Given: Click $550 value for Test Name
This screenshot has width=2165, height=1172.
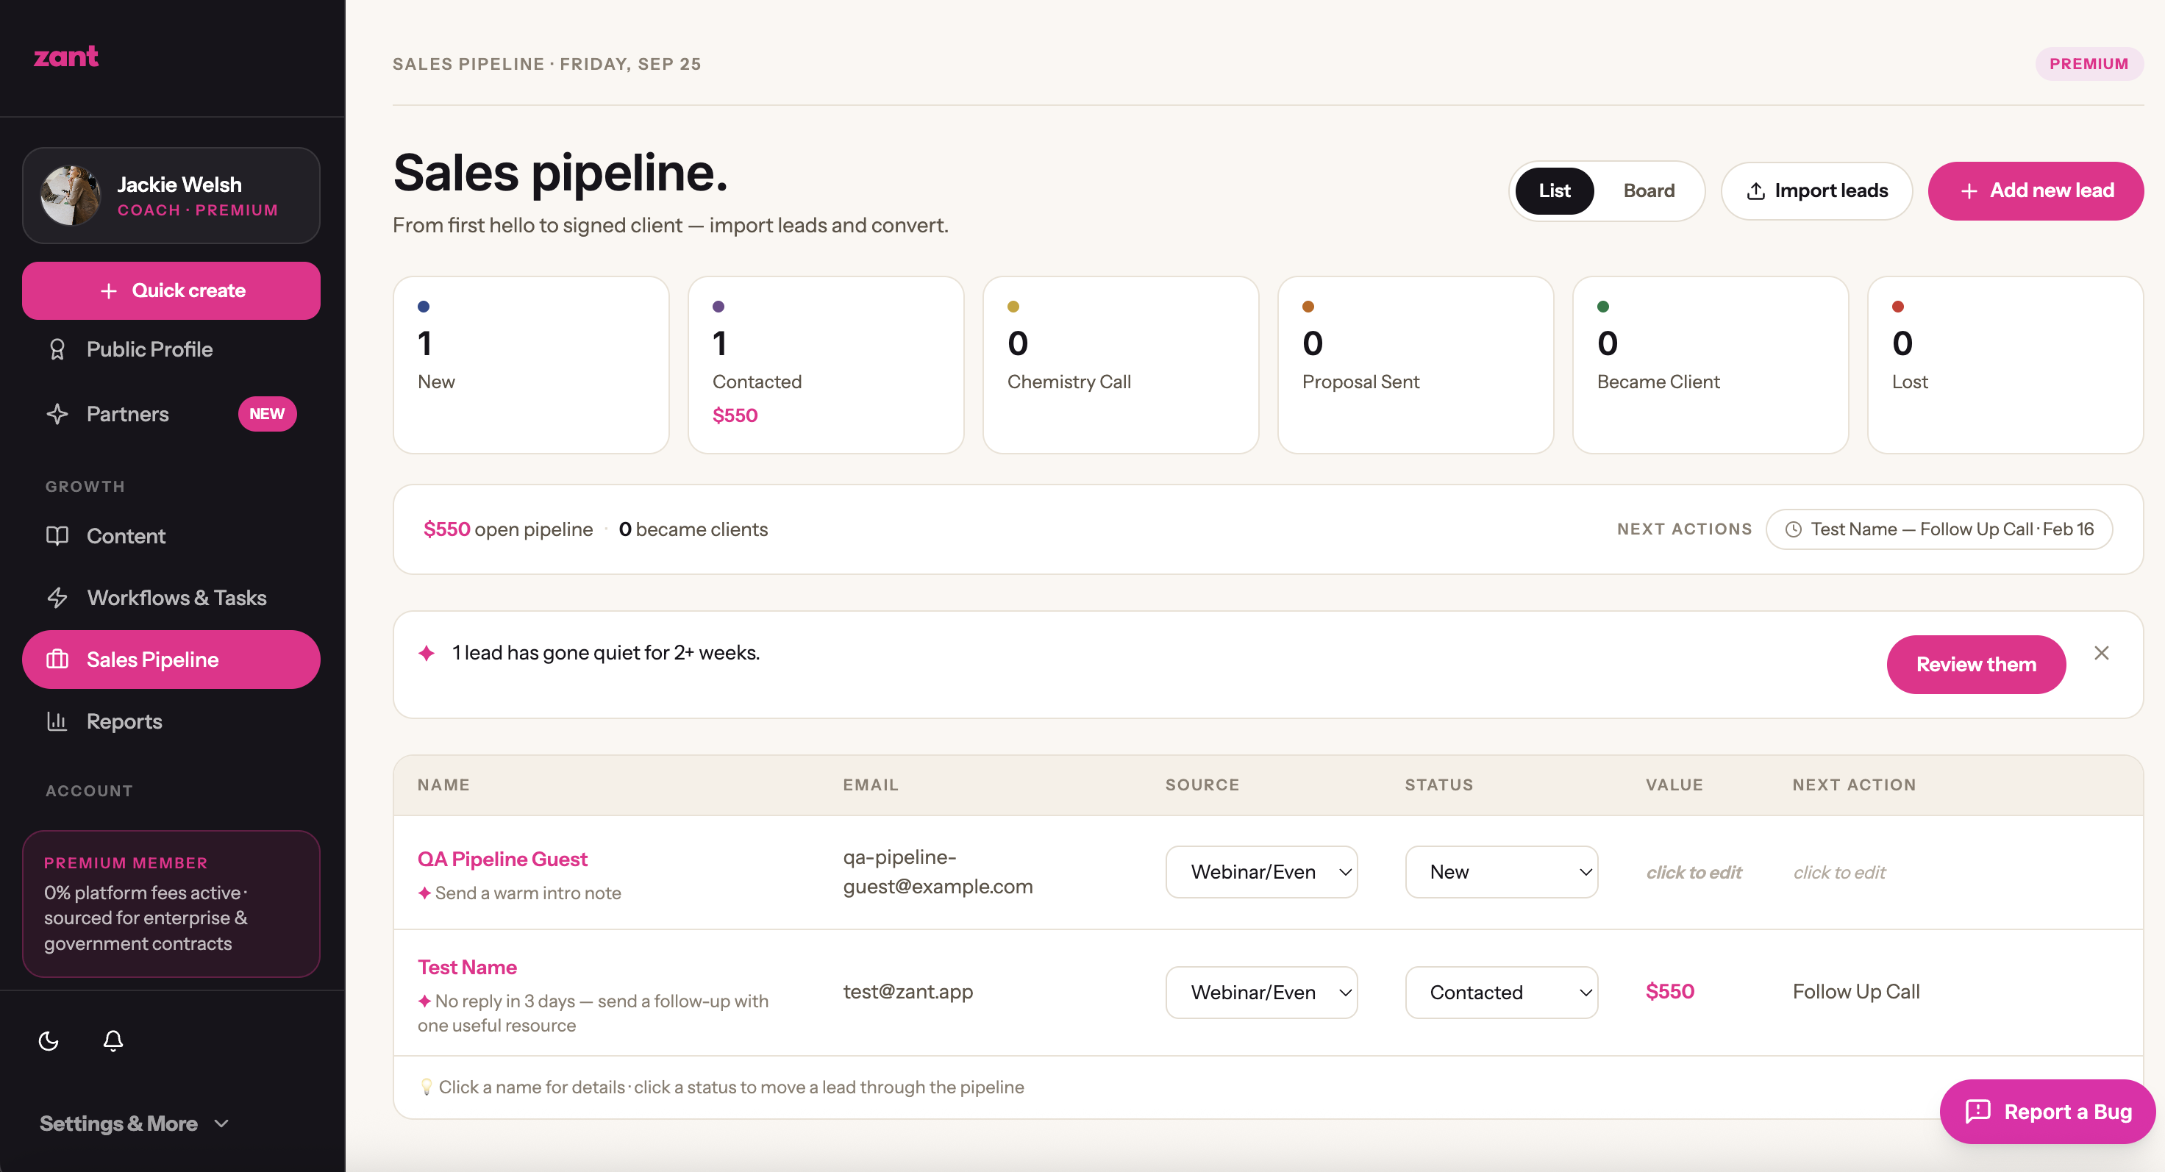Looking at the screenshot, I should point(1669,991).
